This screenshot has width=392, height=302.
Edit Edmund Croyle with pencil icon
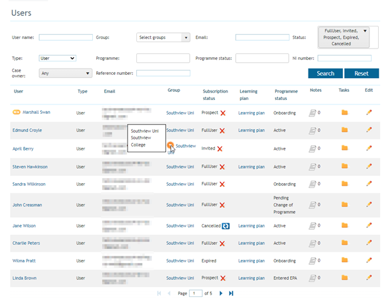(369, 130)
